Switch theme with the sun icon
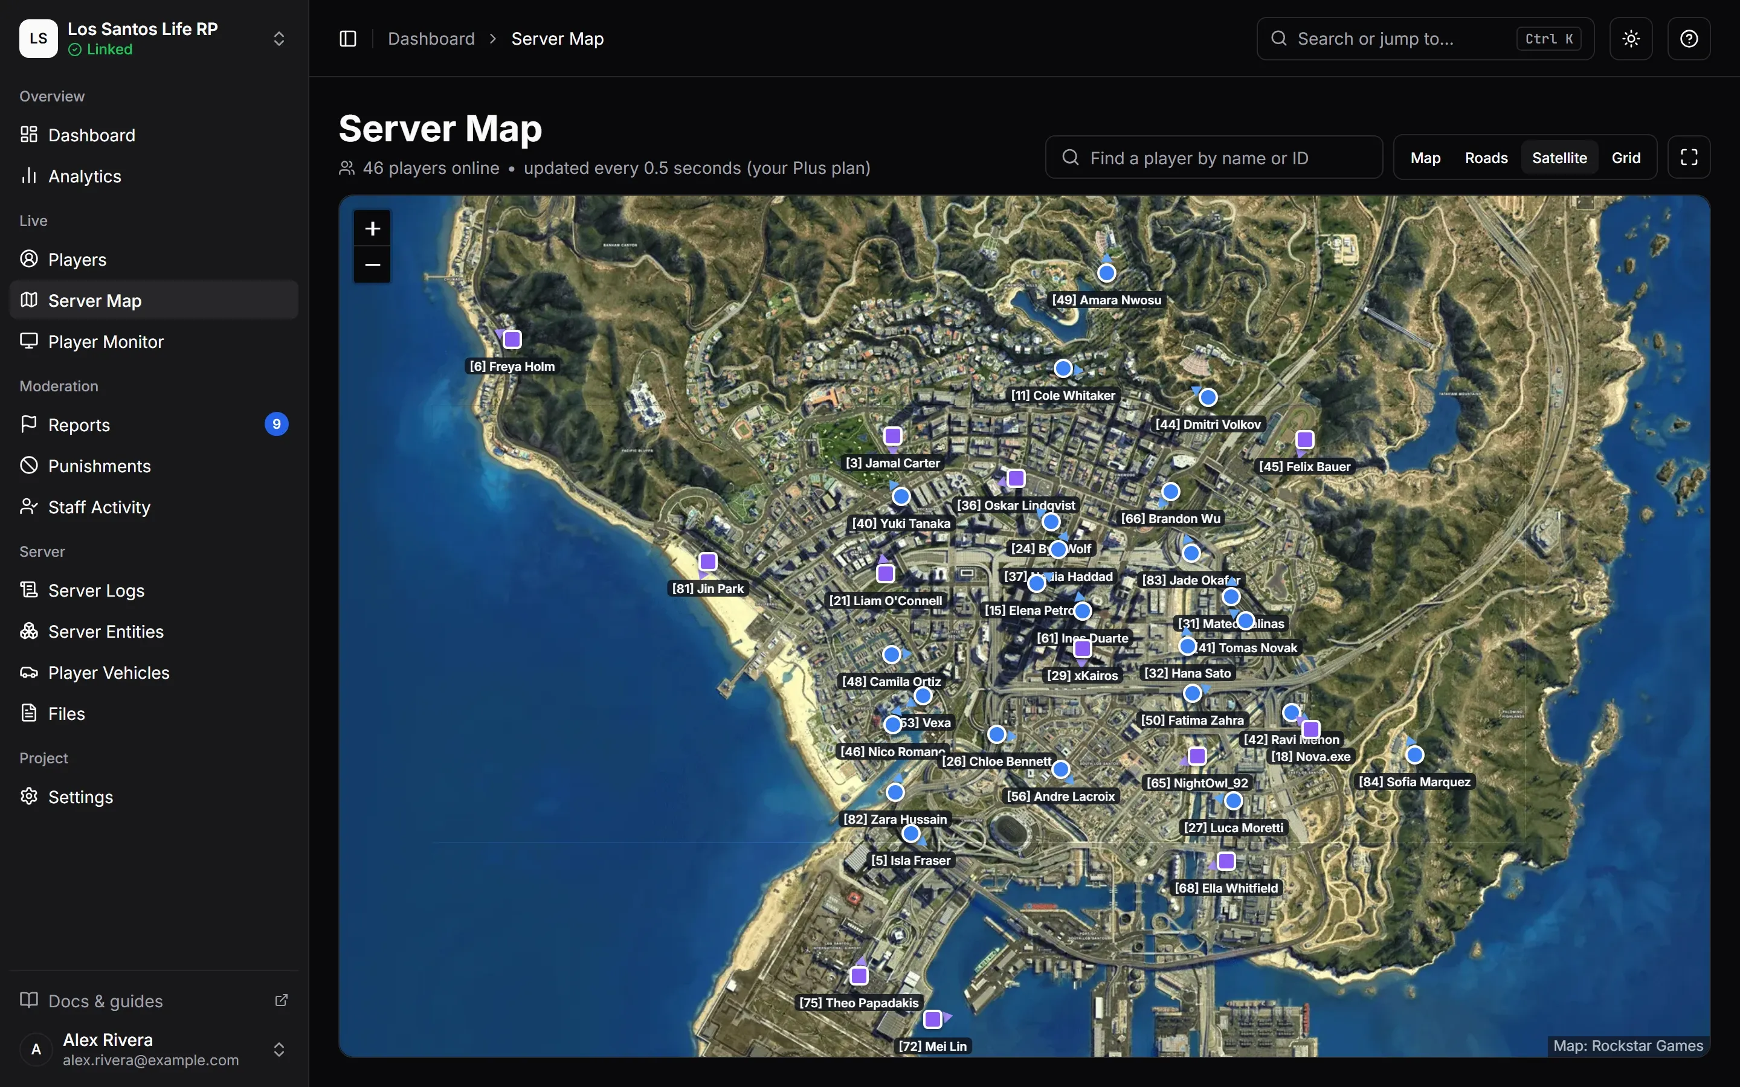The image size is (1740, 1087). 1631,39
